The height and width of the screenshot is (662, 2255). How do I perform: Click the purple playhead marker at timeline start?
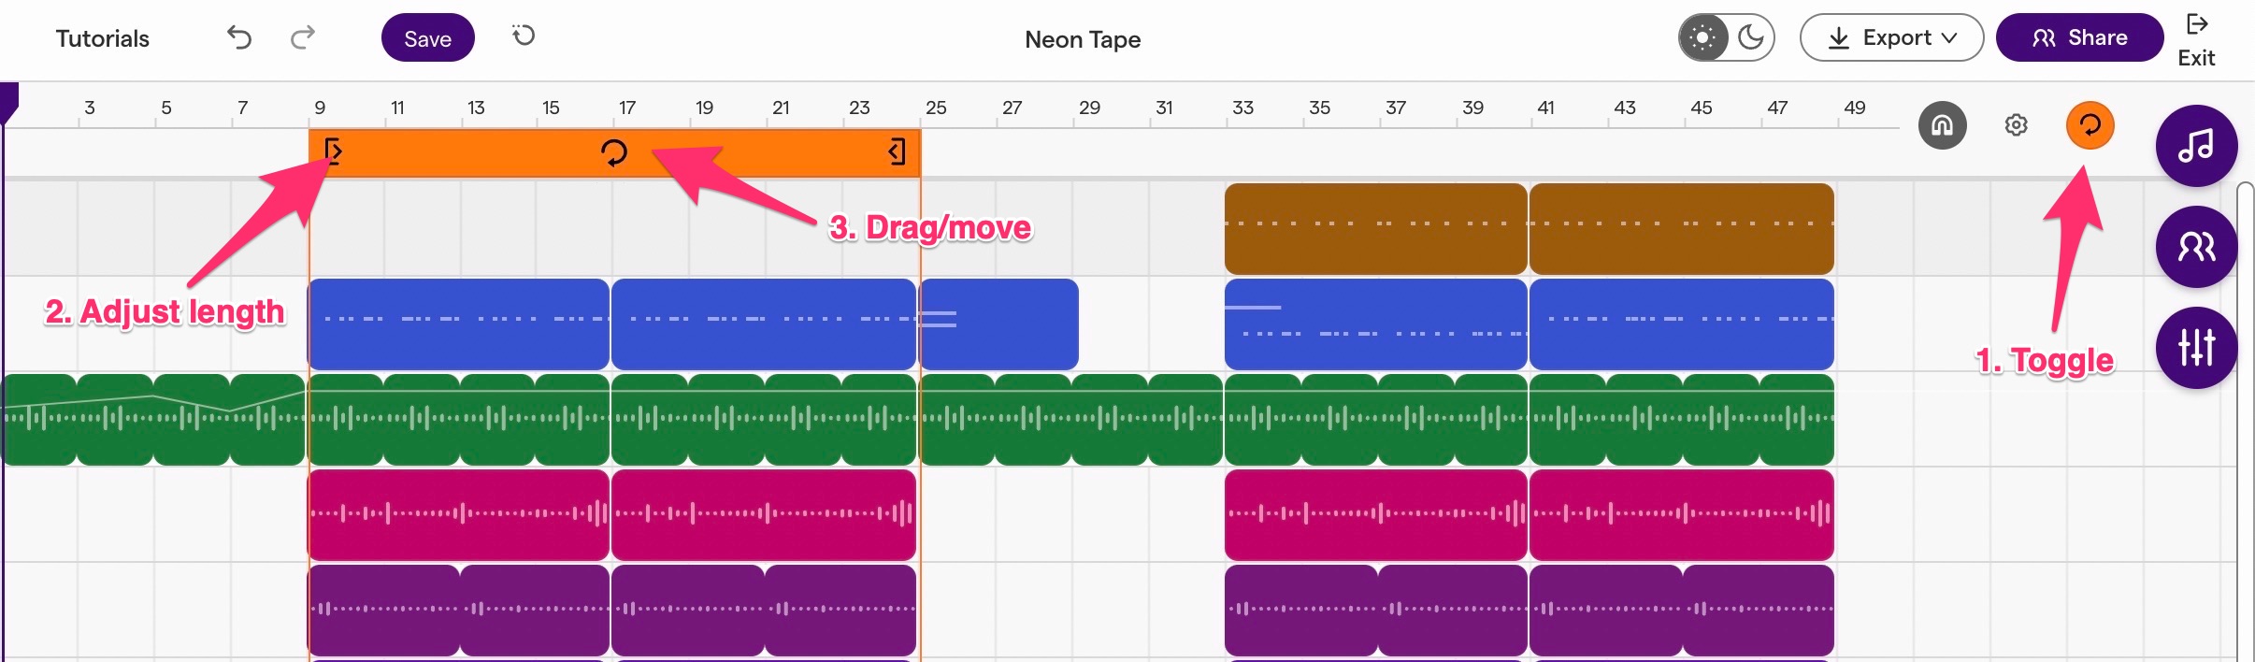[8, 103]
